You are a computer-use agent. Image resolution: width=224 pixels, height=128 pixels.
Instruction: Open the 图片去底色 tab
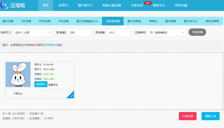click(134, 21)
